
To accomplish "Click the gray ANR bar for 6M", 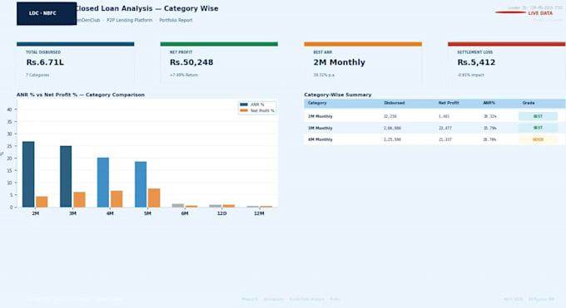I will click(x=178, y=205).
